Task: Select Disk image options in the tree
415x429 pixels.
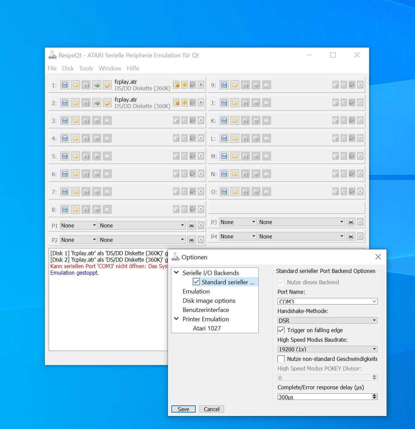Action: (x=209, y=301)
